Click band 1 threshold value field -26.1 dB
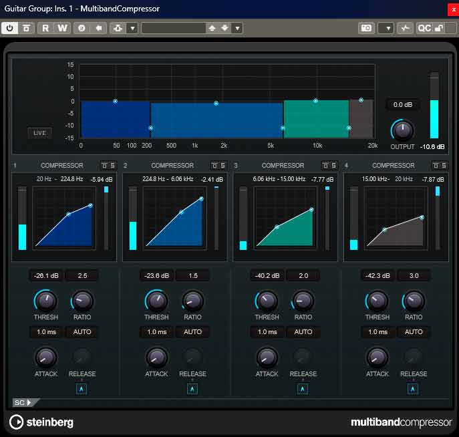Viewport: 459px width, 437px height. [46, 275]
